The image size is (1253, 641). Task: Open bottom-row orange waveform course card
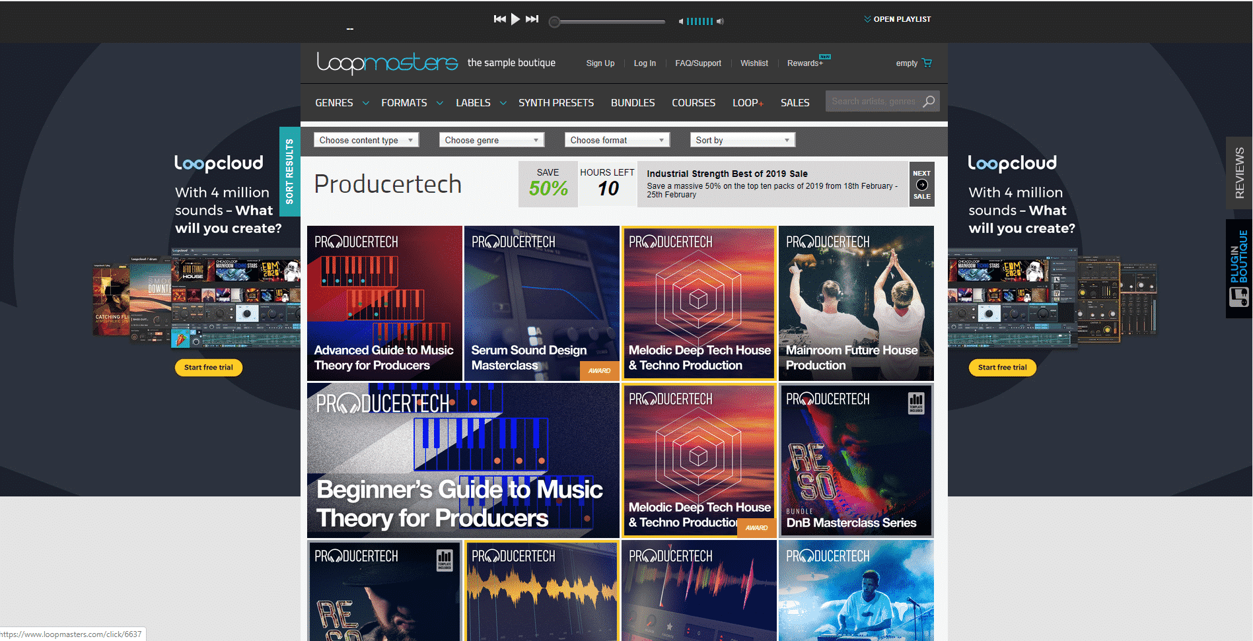pyautogui.click(x=542, y=591)
